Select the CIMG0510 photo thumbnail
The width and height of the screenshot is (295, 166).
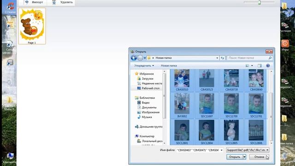(182, 80)
